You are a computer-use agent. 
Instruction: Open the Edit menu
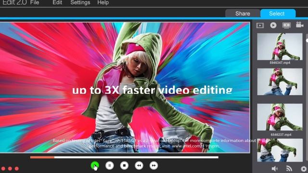tap(57, 2)
